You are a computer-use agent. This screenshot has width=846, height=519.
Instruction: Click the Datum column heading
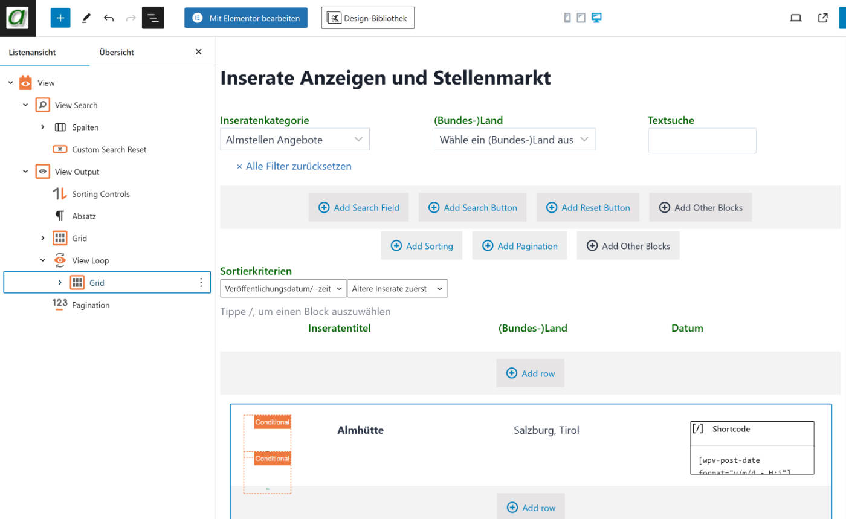tap(687, 328)
